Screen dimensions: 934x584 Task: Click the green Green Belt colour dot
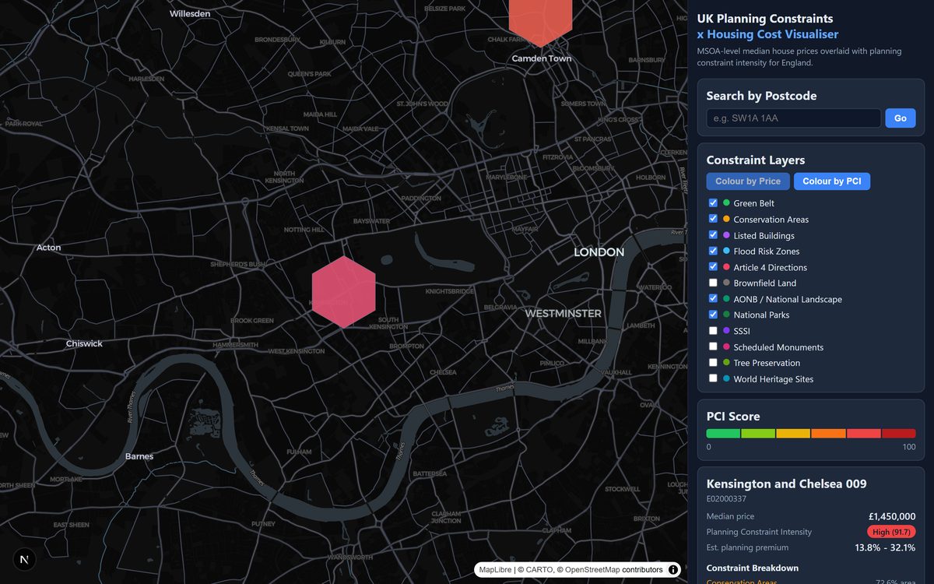coord(726,202)
